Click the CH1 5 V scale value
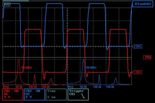Image resolution: width=155 pixels, height=103 pixels. tap(7, 97)
